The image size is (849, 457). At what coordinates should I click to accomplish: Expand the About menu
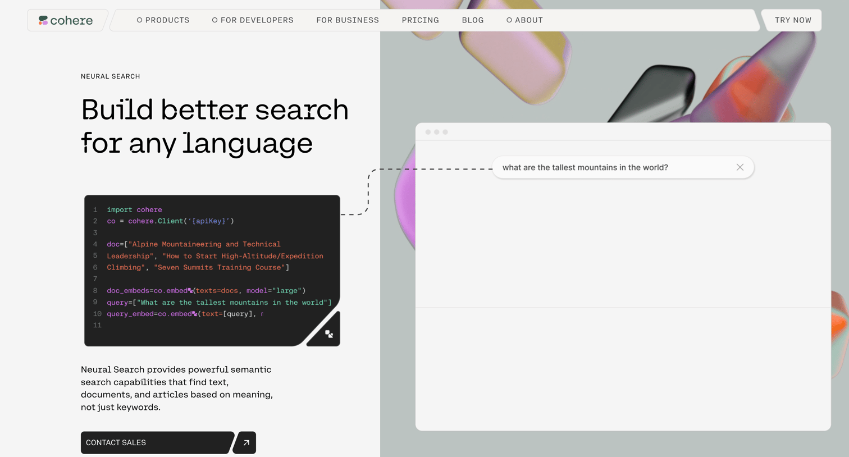click(524, 20)
